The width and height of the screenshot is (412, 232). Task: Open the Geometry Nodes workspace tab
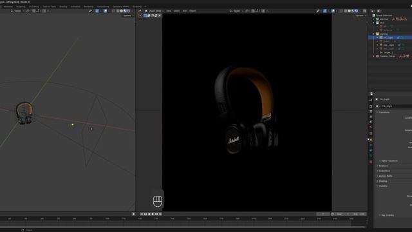[x=121, y=6]
